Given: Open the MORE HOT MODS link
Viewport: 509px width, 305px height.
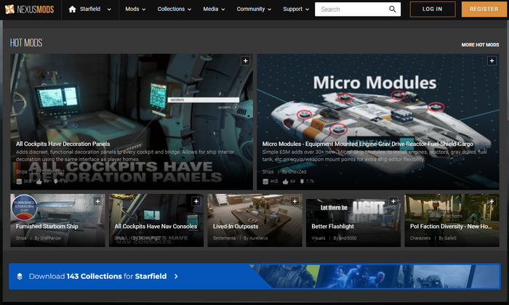Looking at the screenshot, I should (480, 45).
